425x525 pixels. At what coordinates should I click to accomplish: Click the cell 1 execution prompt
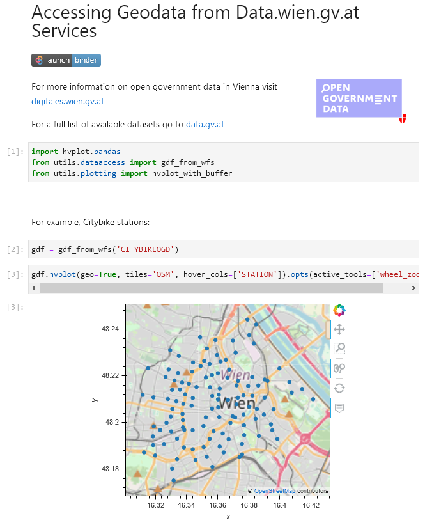tap(15, 152)
